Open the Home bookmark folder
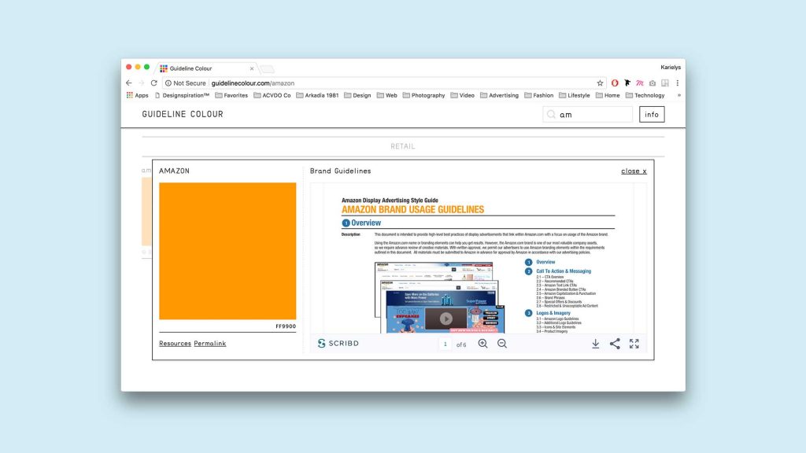The height and width of the screenshot is (453, 806). coord(608,95)
